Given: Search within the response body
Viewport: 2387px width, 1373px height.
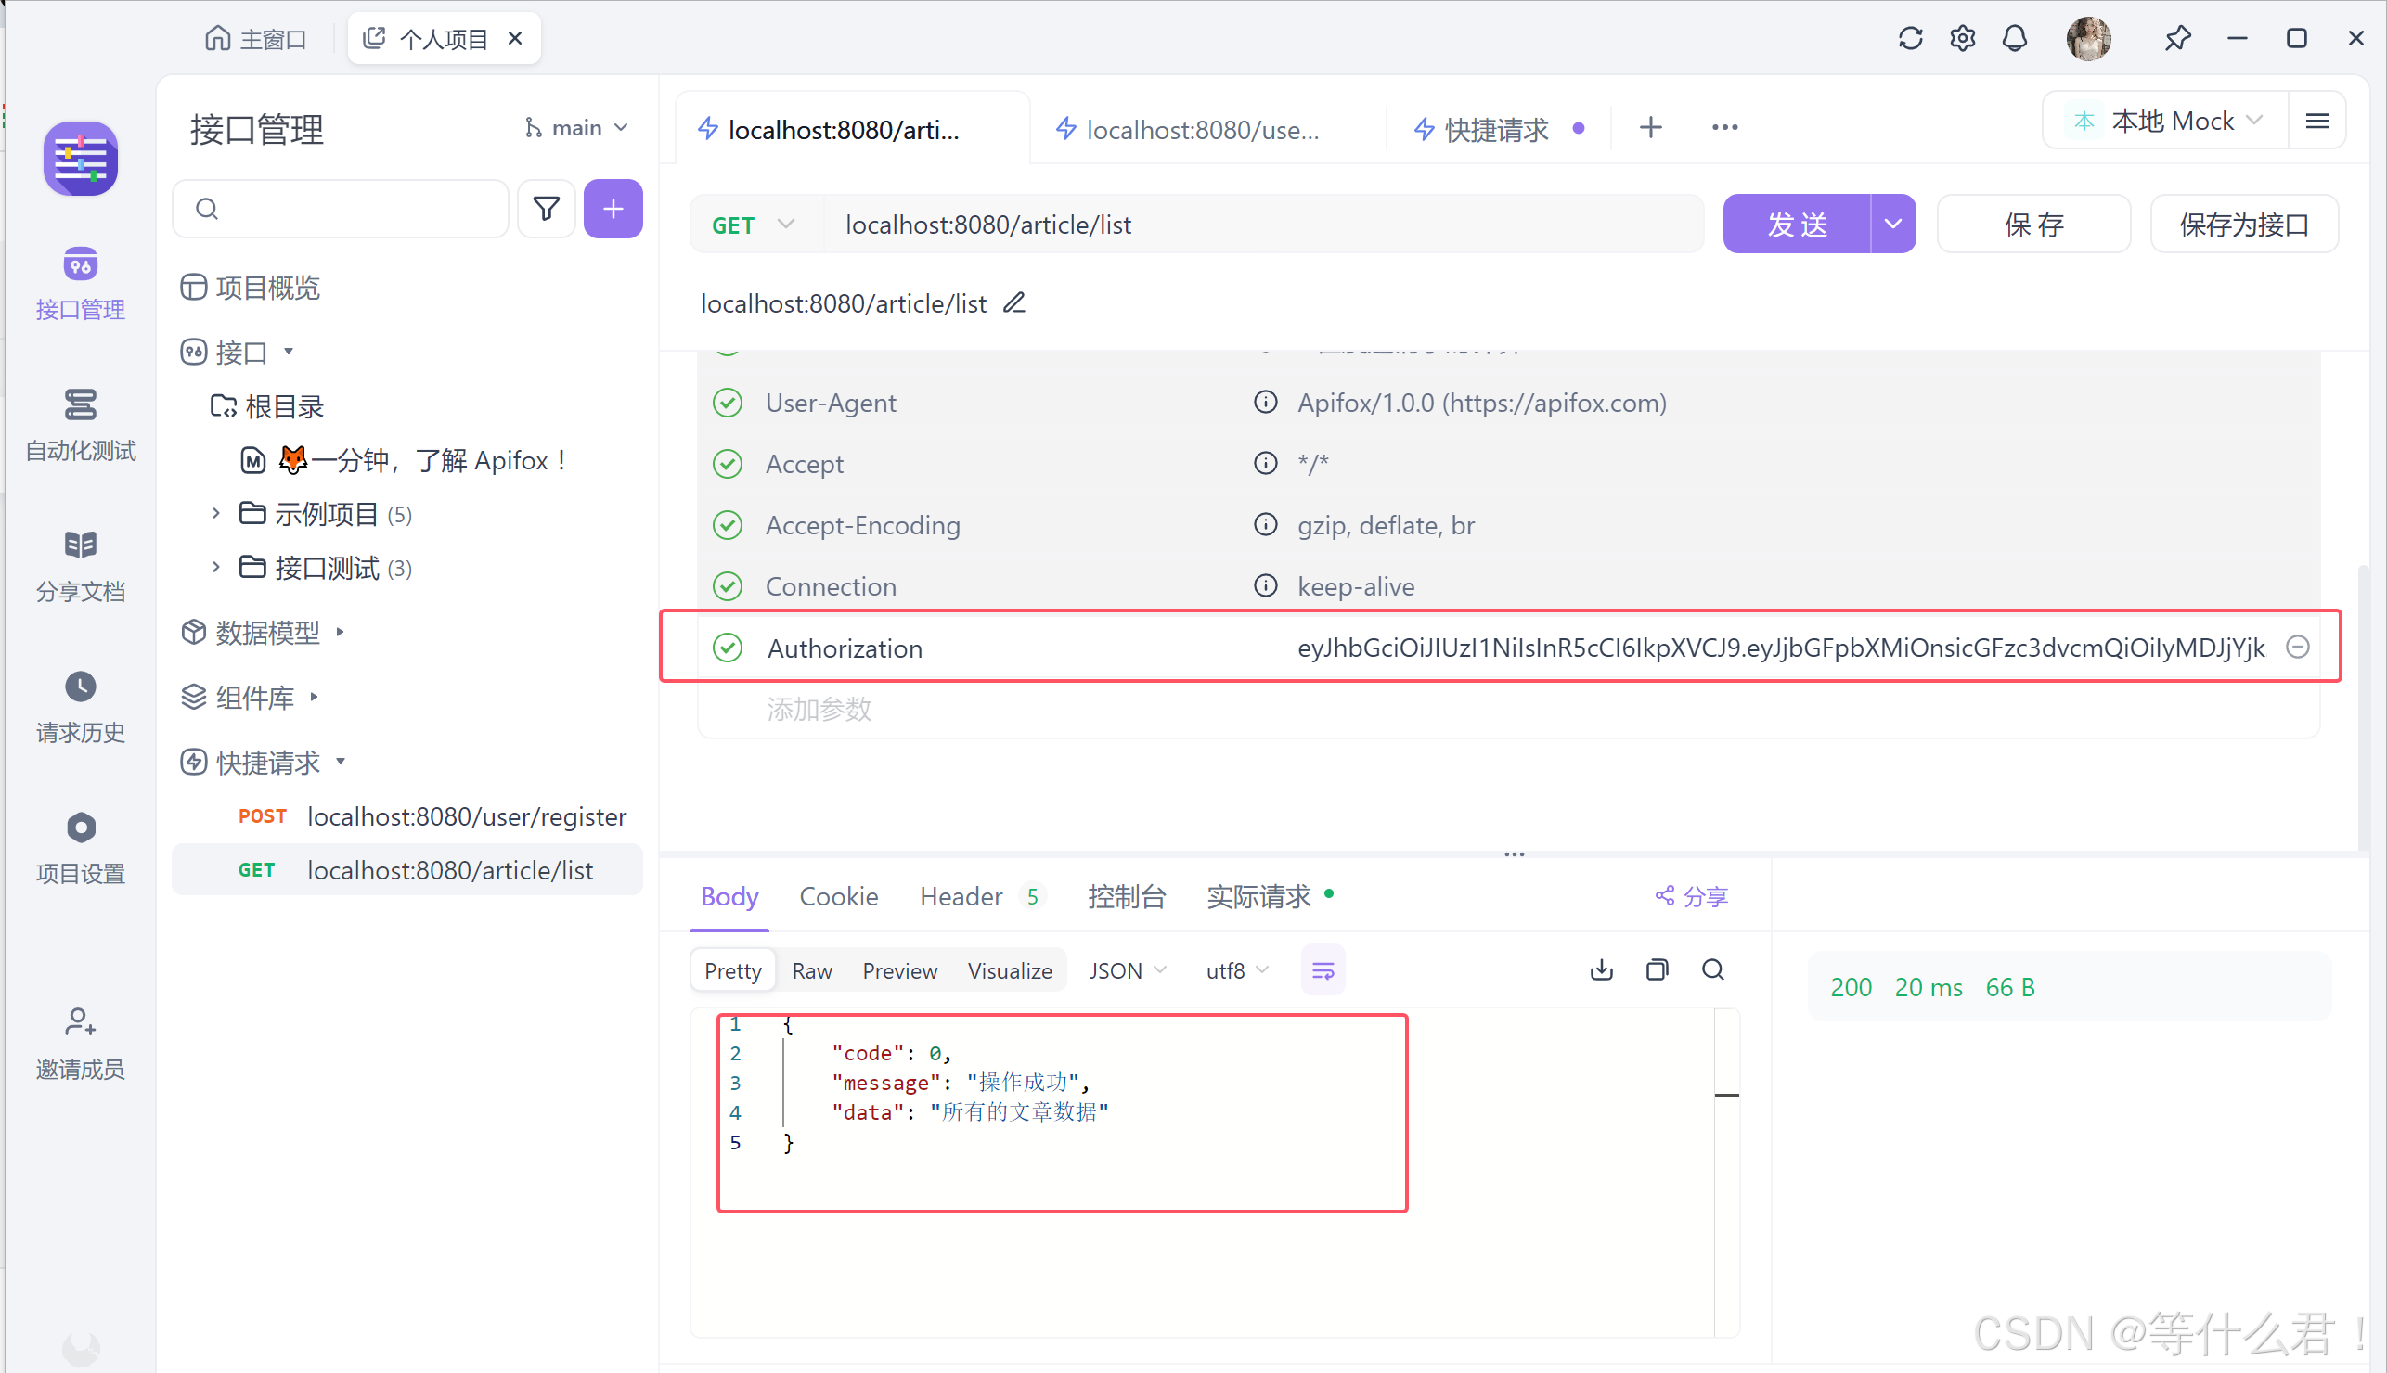Looking at the screenshot, I should (1713, 969).
